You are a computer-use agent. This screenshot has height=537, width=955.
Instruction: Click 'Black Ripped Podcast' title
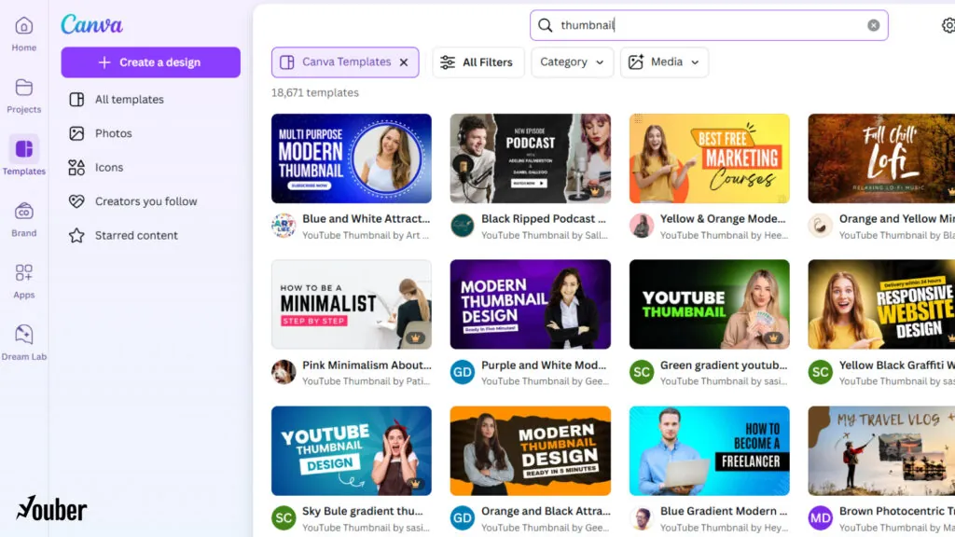click(x=544, y=218)
